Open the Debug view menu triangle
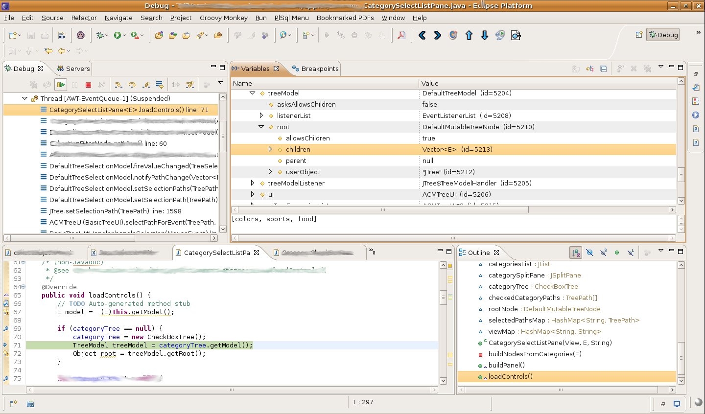The width and height of the screenshot is (705, 414). coord(221,83)
